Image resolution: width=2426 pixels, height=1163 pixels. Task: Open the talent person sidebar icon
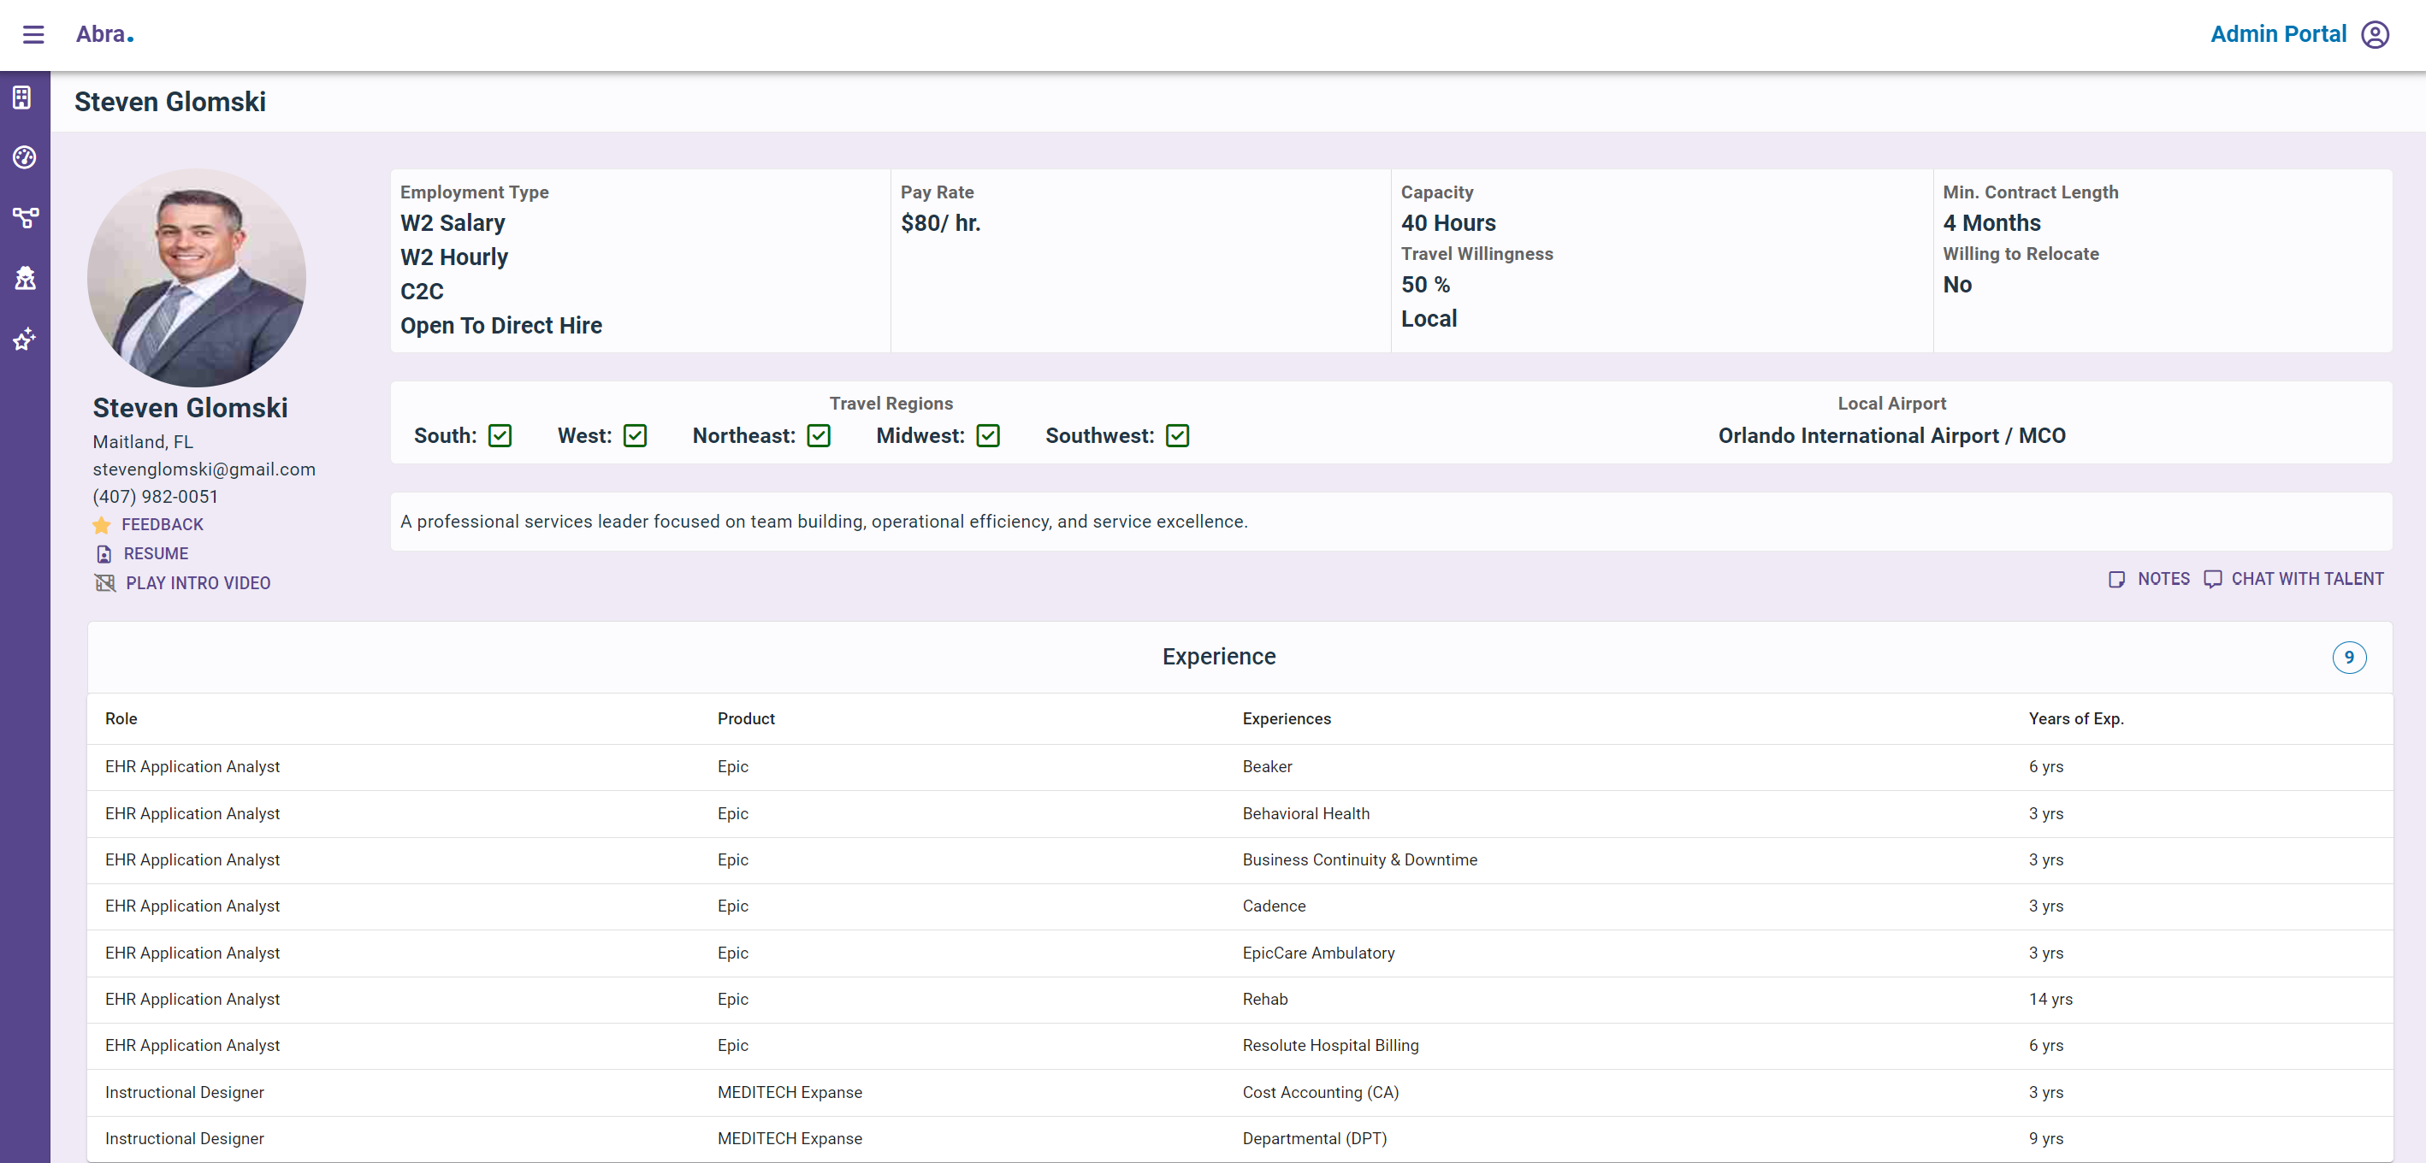tap(25, 278)
